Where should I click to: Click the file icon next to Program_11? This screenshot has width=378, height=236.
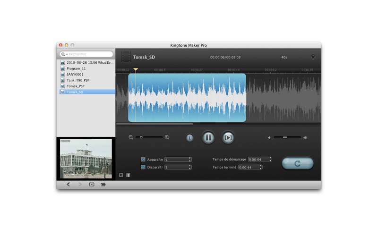63,68
